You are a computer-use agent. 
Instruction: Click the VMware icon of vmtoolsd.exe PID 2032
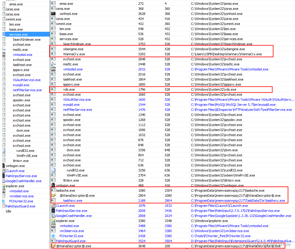(x=53, y=69)
